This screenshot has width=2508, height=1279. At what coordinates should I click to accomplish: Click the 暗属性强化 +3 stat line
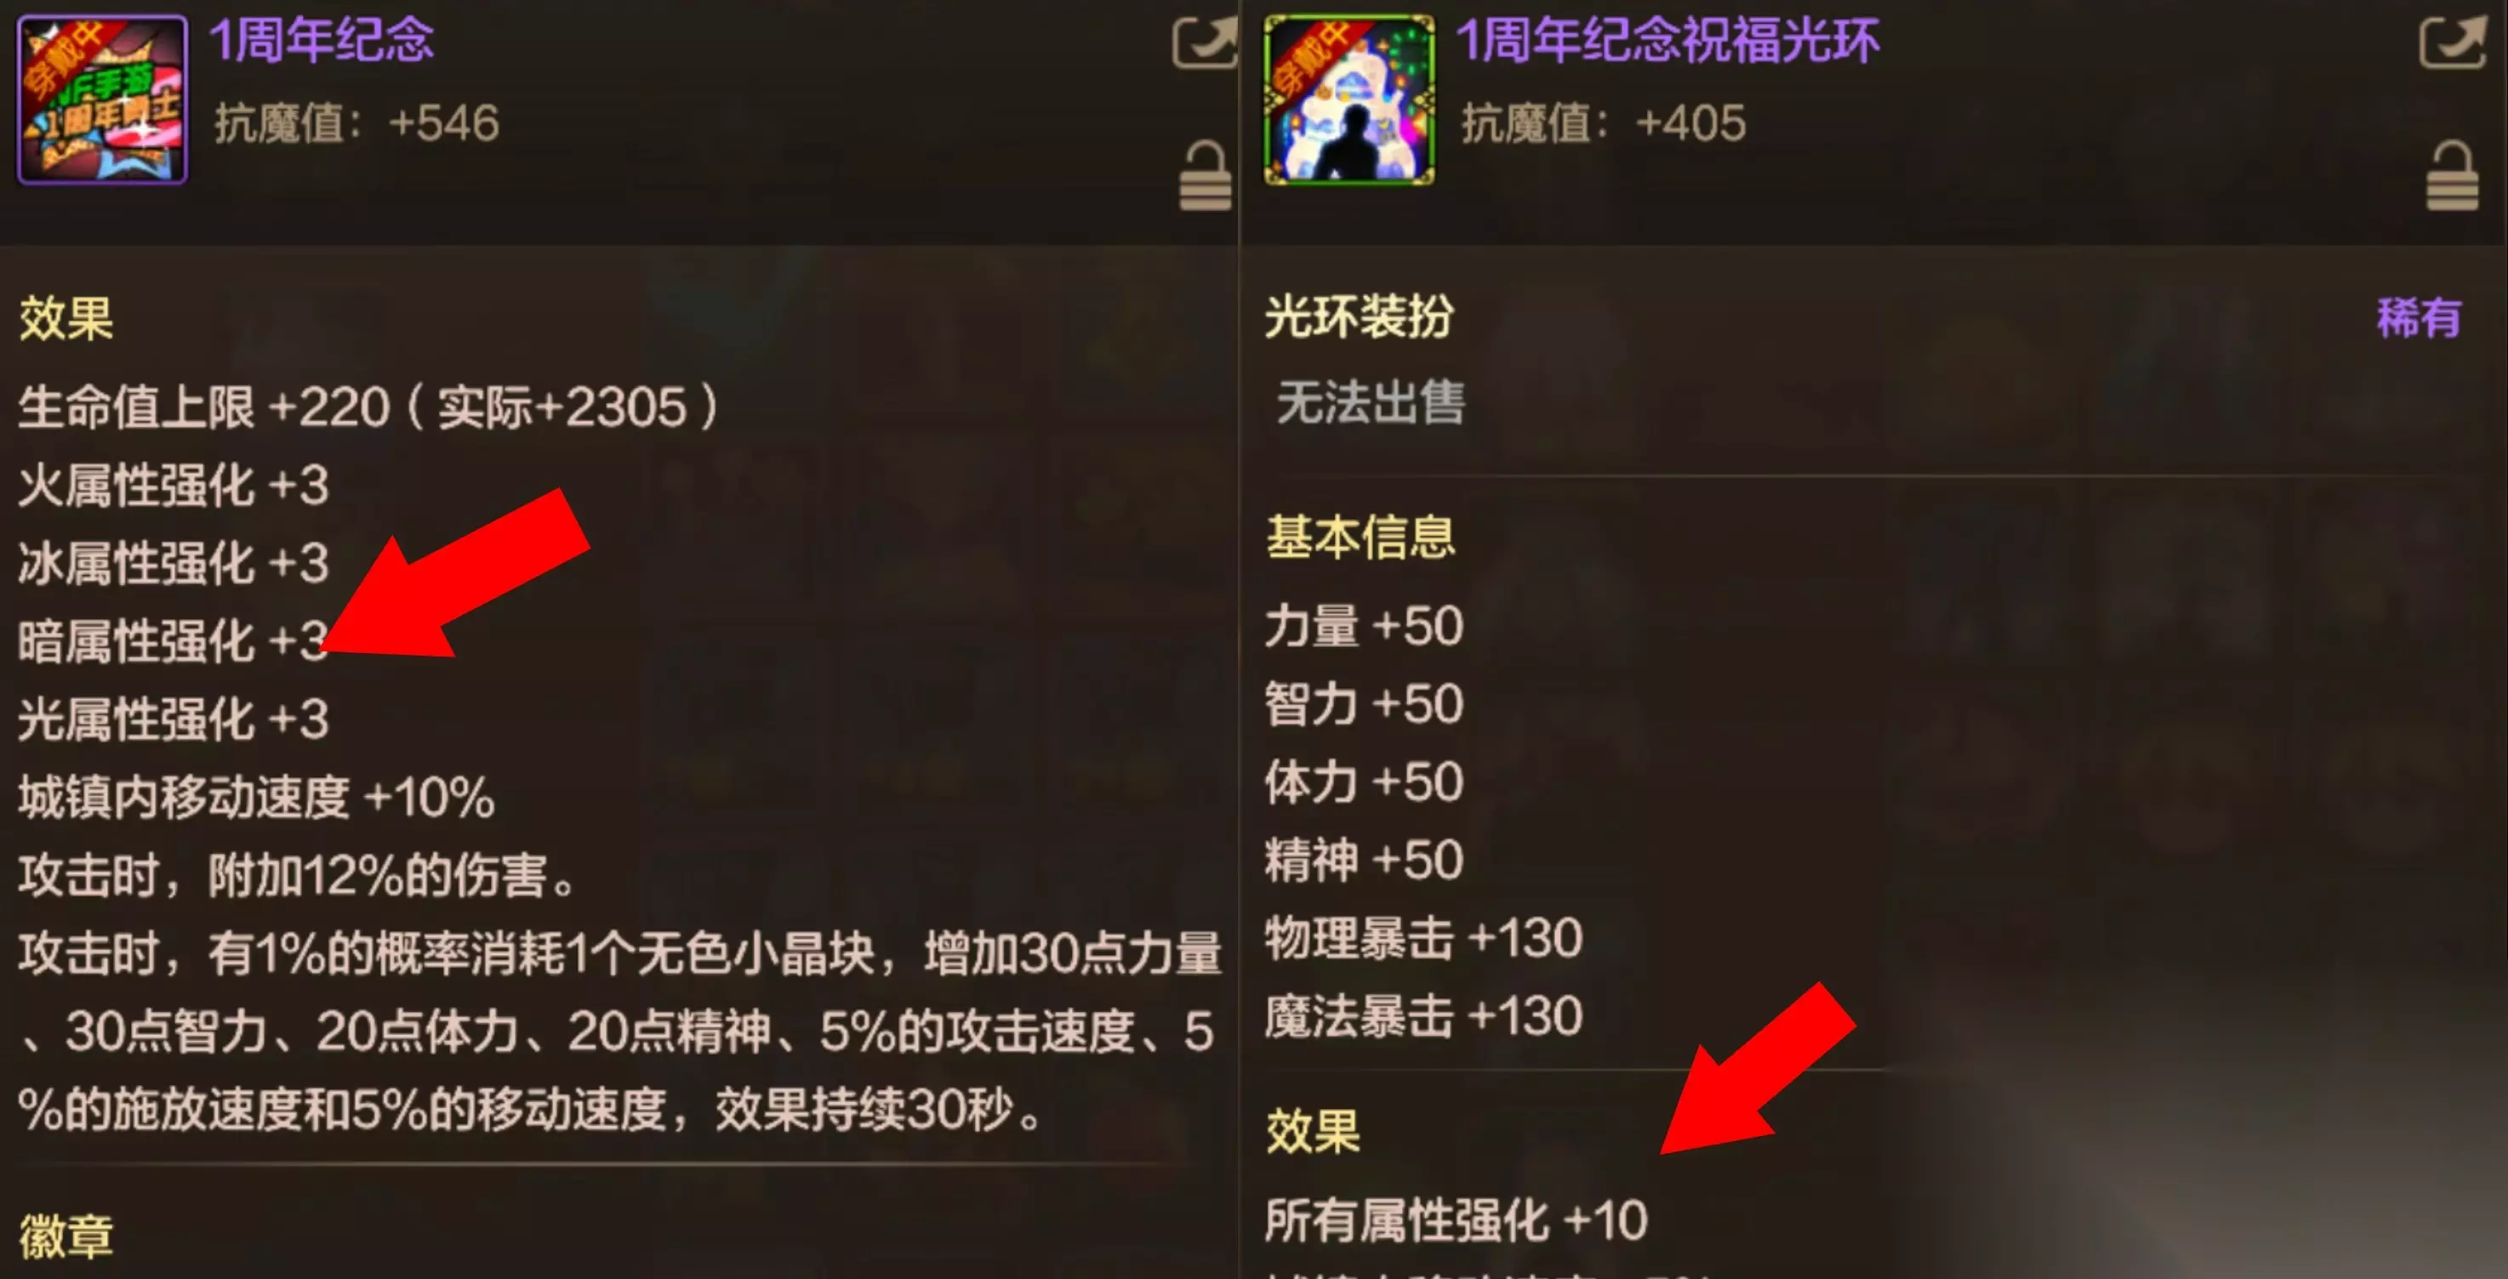point(174,641)
